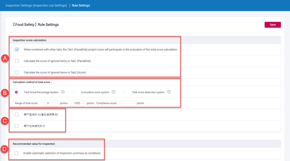This screenshot has height=161, width=290.
Task: Click the red circle marker labeled D
Action: [x=4, y=149]
